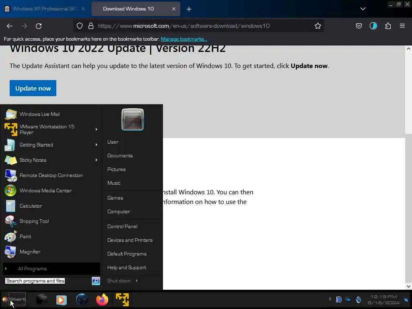Open the Magnifier tool
This screenshot has height=309, width=412.
[x=51, y=252]
